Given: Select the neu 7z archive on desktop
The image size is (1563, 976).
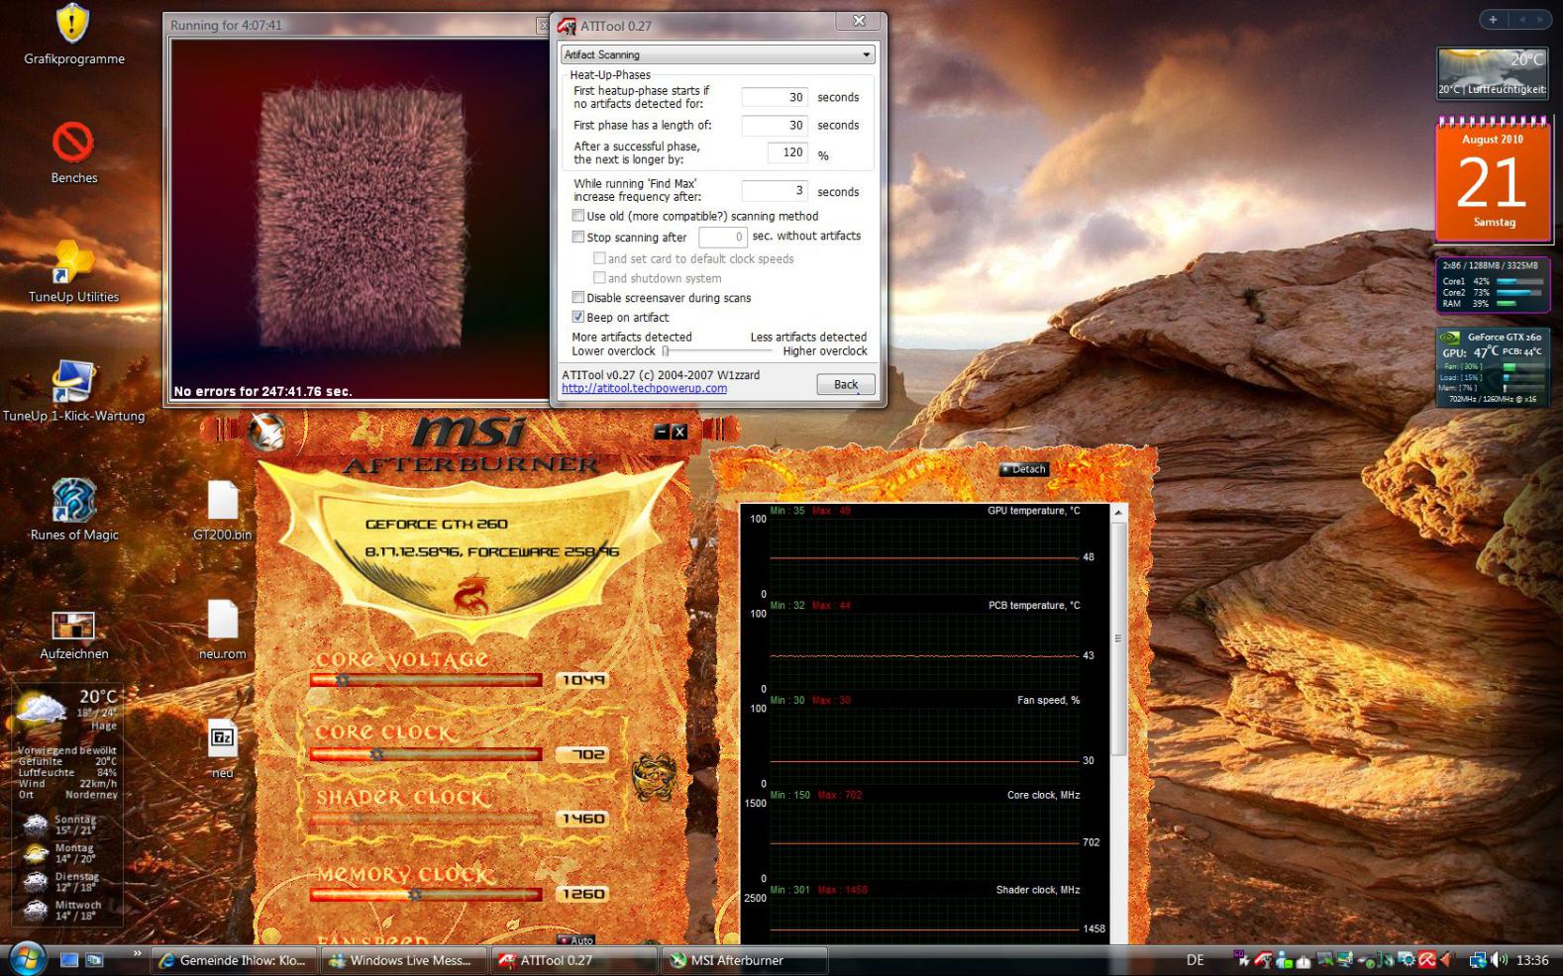Looking at the screenshot, I should coord(222,738).
